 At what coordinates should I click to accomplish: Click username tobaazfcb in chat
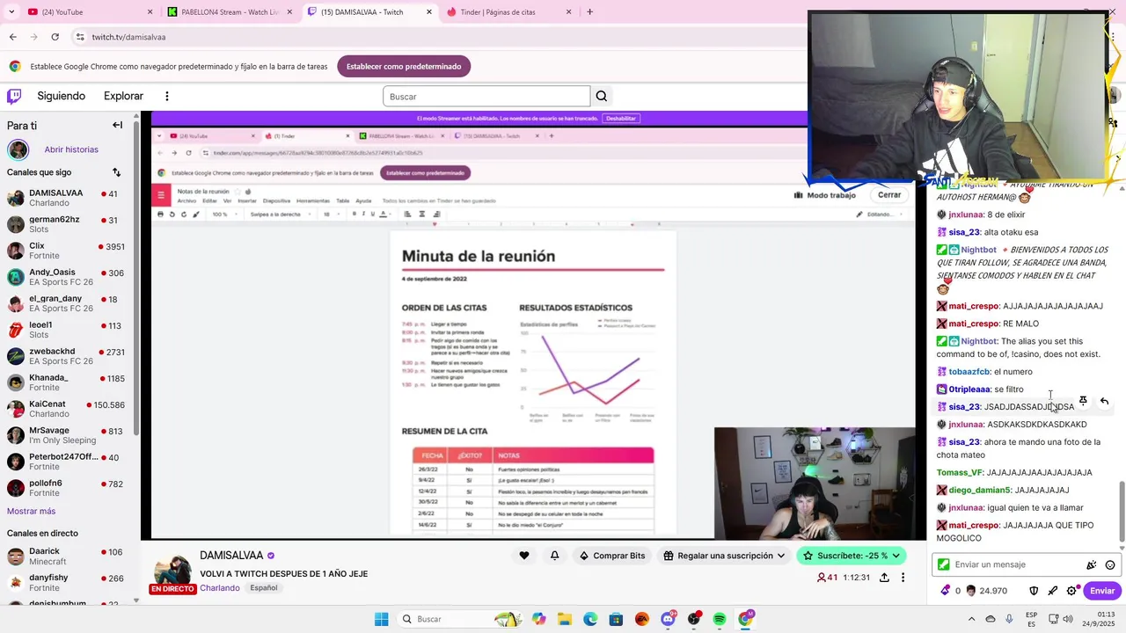tap(969, 372)
